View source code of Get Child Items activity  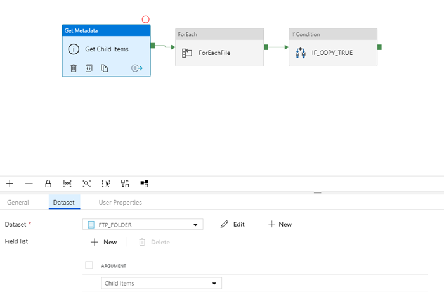89,68
